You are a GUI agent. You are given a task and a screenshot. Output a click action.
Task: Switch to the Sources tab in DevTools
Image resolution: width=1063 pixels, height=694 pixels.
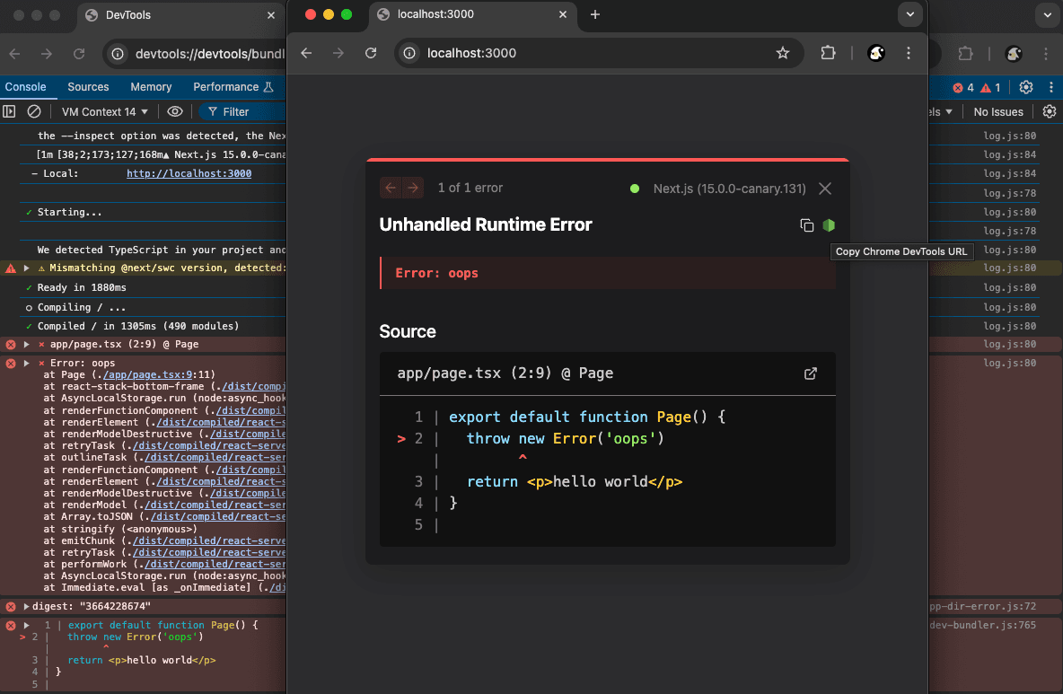click(x=88, y=87)
